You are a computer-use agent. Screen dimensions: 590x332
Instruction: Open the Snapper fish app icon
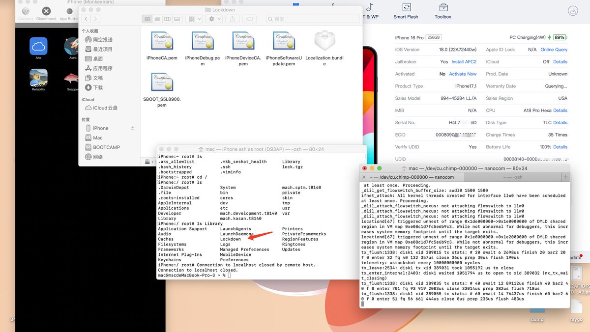72,78
